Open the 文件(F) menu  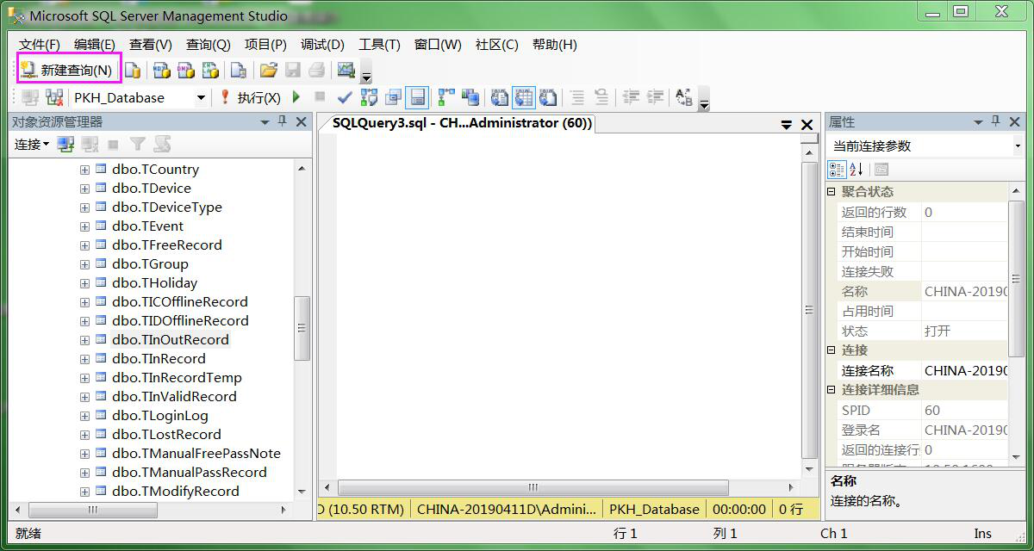[x=40, y=45]
